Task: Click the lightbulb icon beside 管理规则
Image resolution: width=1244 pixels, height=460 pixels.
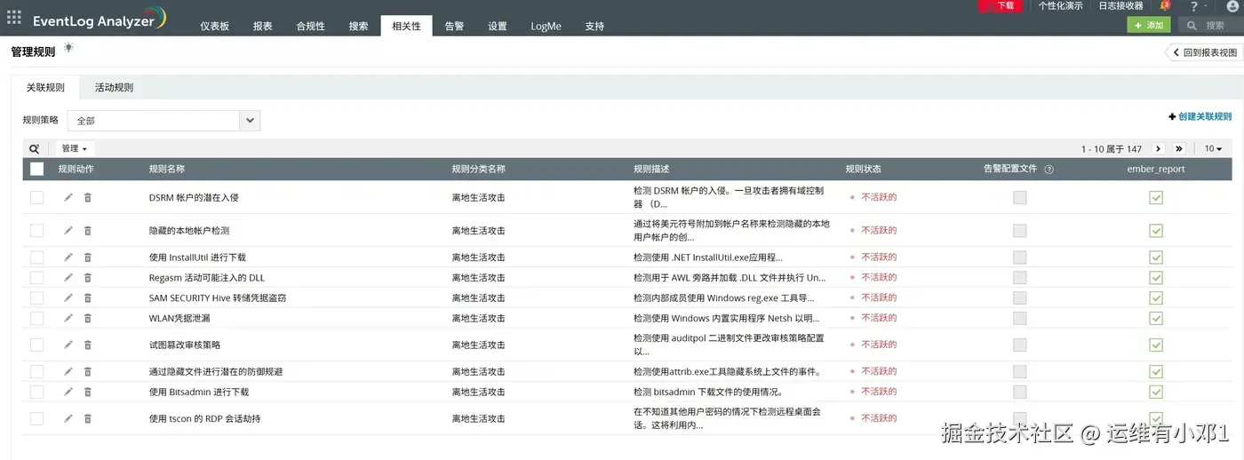Action: 68,48
